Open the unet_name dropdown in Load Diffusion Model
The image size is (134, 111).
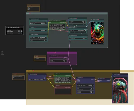click(38, 22)
